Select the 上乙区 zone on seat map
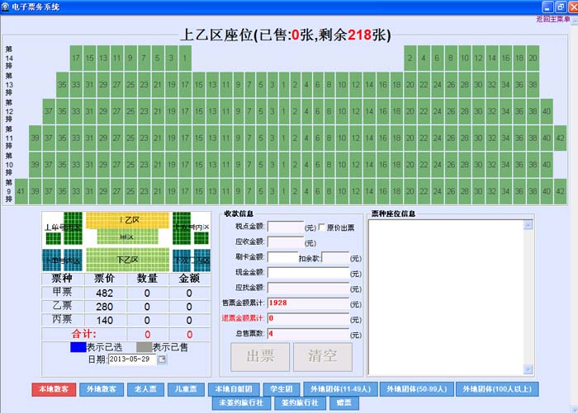 (x=128, y=220)
